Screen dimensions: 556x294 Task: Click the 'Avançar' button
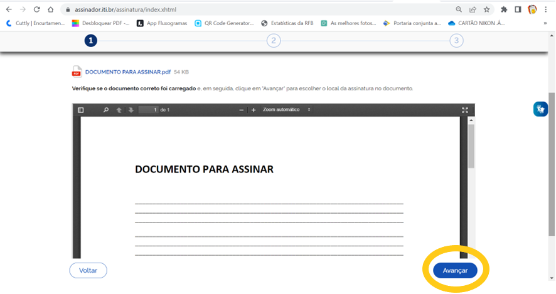tap(455, 270)
